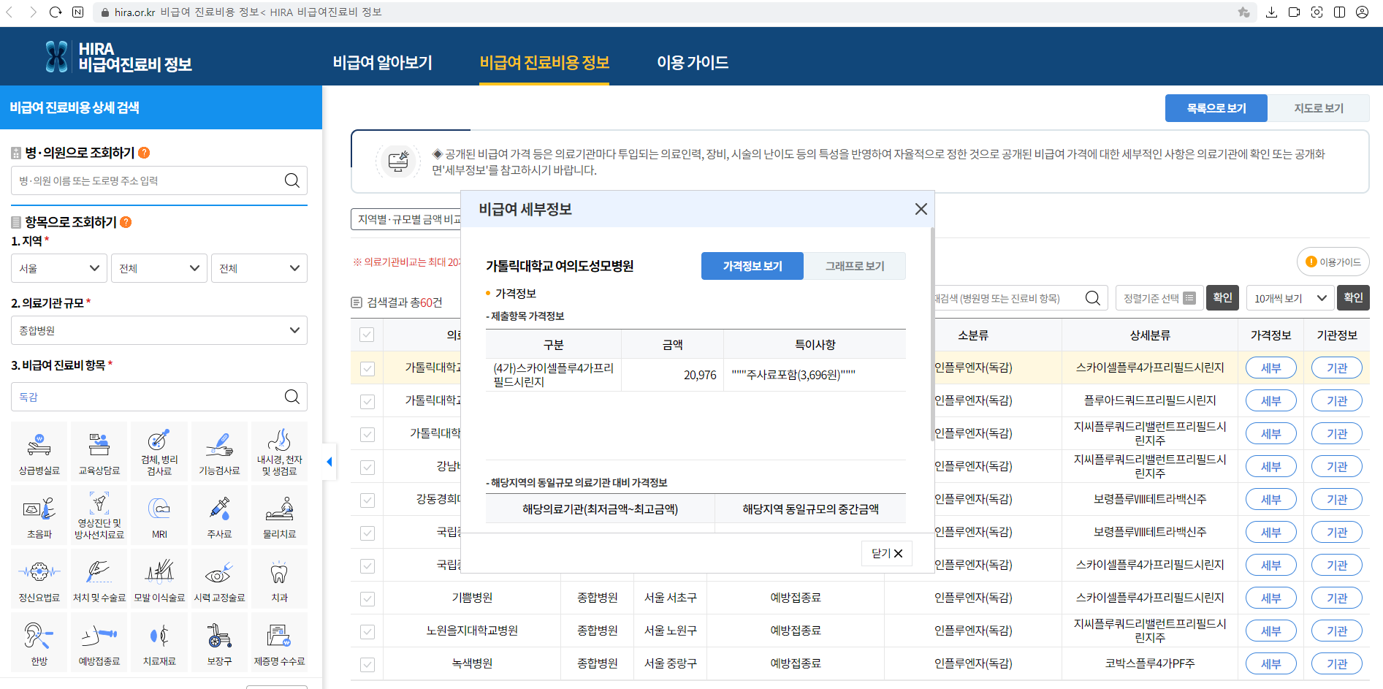The height and width of the screenshot is (689, 1383).
Task: Switch to 가격정보 보기 tab in dialog
Action: point(753,266)
